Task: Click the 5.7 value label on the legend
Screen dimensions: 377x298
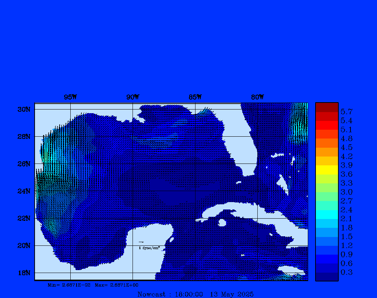Action: [346, 111]
